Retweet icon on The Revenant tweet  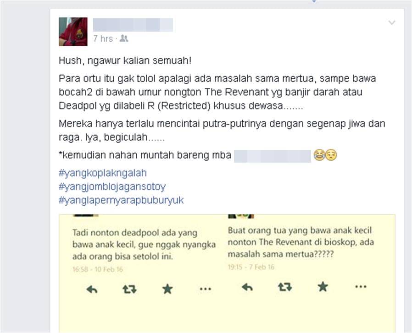tap(285, 287)
